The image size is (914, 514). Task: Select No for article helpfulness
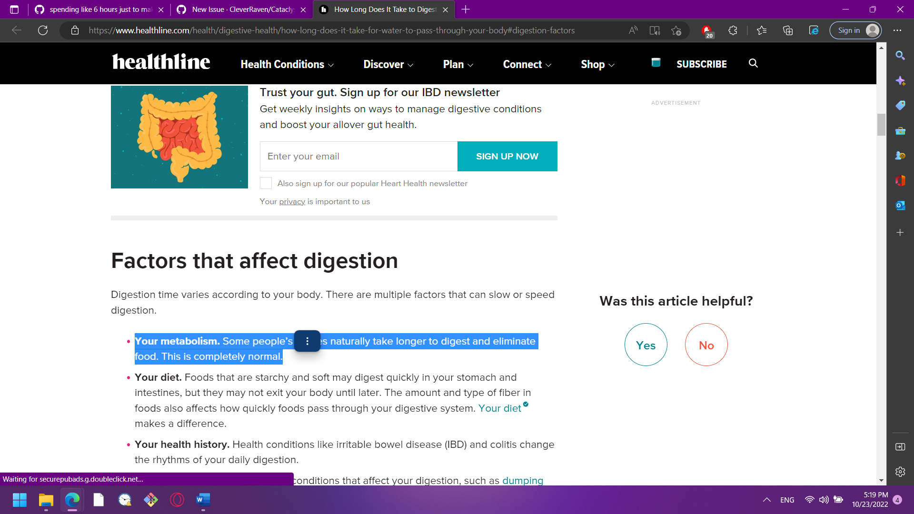coord(706,345)
